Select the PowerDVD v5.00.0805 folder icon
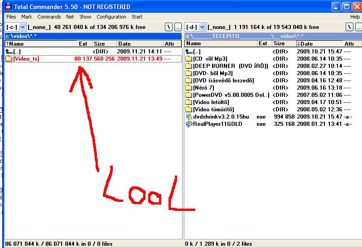The height and width of the screenshot is (248, 362). pyautogui.click(x=189, y=95)
